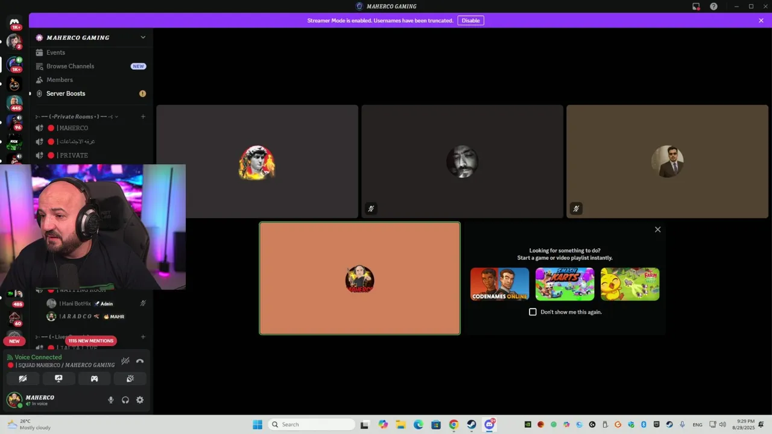Open the soundboard button

click(x=130, y=379)
